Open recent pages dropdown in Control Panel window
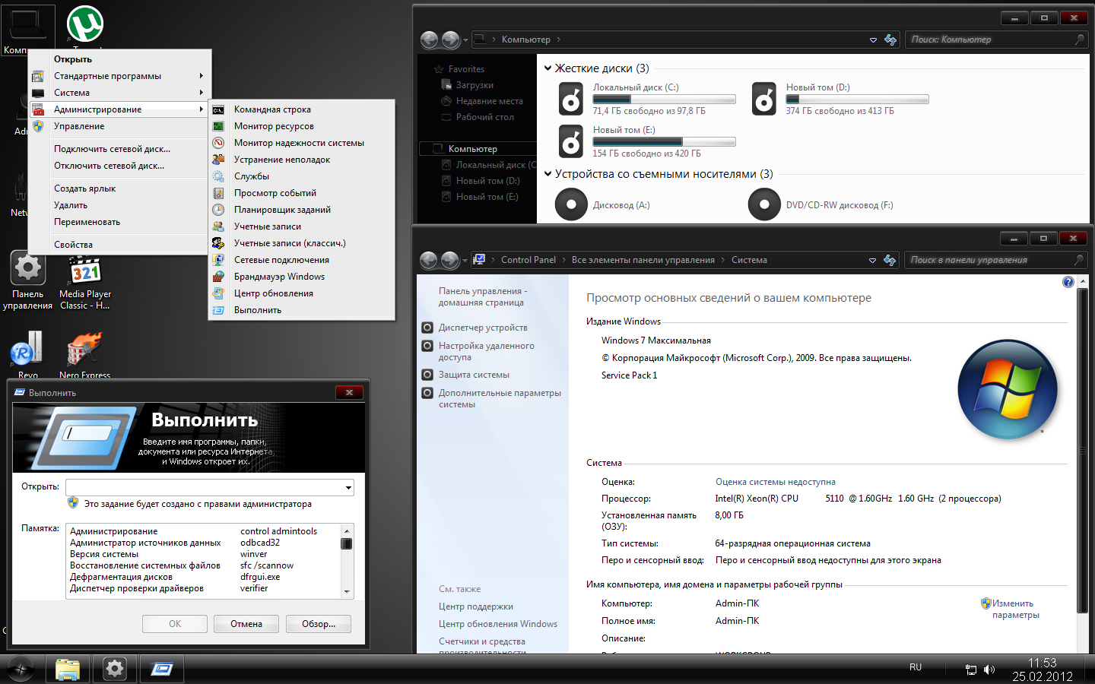1095x684 pixels. 465,261
